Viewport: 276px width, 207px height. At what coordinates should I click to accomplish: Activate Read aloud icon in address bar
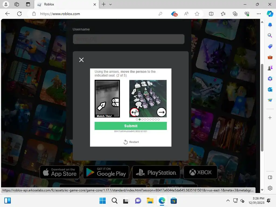pos(186,14)
